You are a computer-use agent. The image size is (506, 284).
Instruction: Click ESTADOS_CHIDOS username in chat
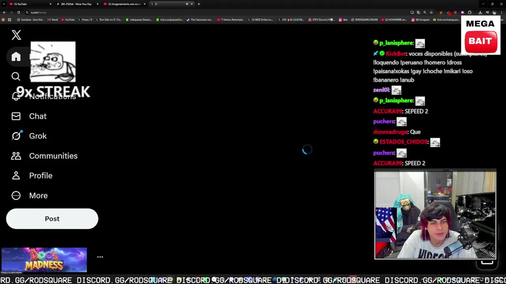(x=404, y=142)
